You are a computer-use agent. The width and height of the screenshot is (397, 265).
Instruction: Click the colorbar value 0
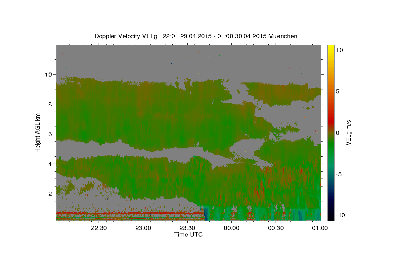point(337,132)
